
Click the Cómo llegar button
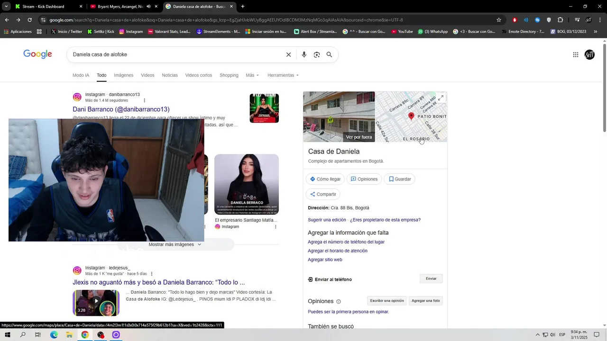[x=325, y=179]
